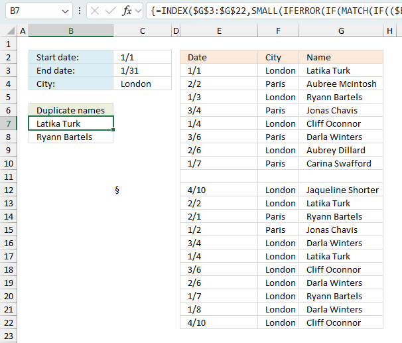Click 'Paris' city cell in row 14
The width and height of the screenshot is (402, 343).
coord(278,217)
